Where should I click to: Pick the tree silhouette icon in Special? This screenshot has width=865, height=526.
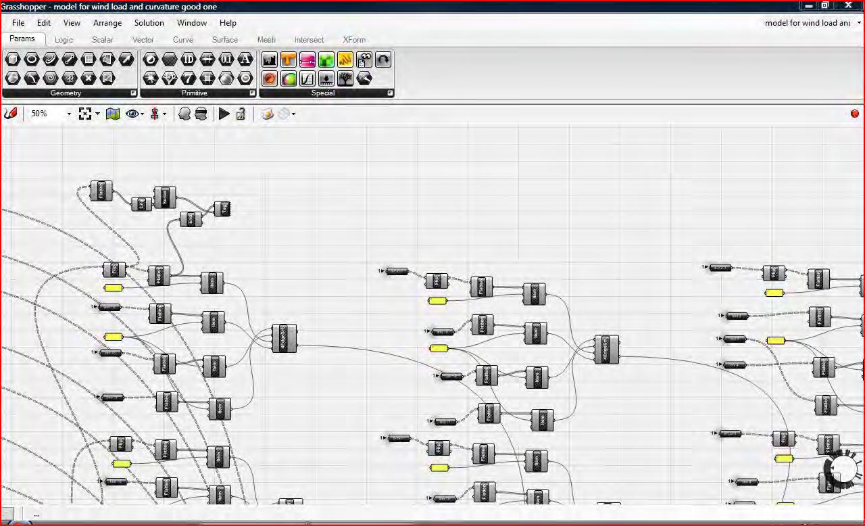pyautogui.click(x=345, y=78)
